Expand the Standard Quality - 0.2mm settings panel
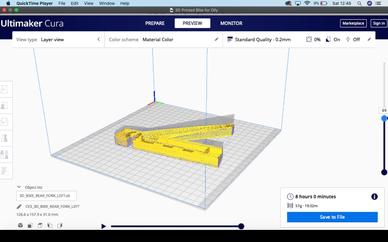 click(x=299, y=40)
